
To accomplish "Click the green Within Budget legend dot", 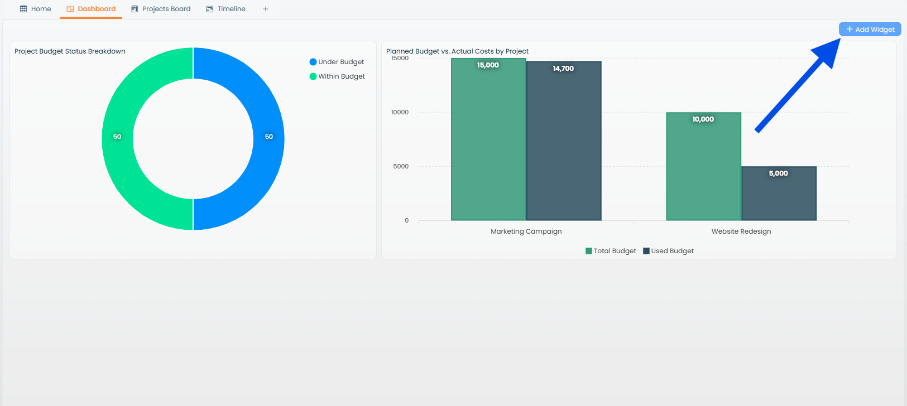I will point(313,76).
